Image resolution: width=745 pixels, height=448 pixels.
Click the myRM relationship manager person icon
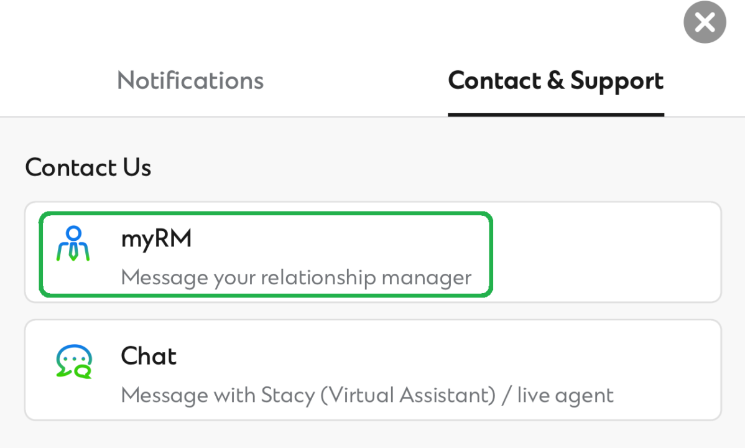coord(73,244)
